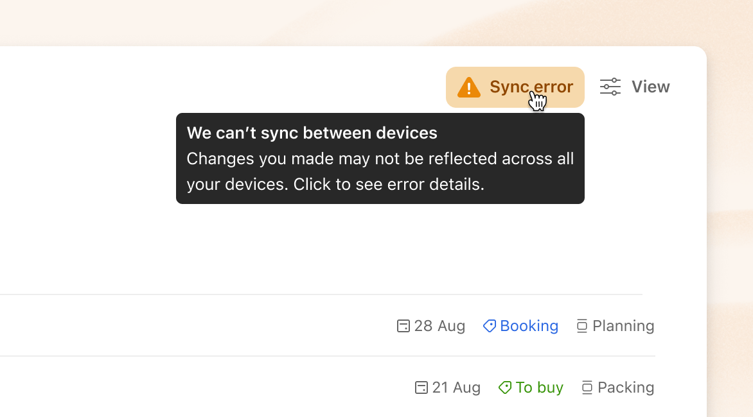Click the highlighted Sync error text

tap(531, 86)
